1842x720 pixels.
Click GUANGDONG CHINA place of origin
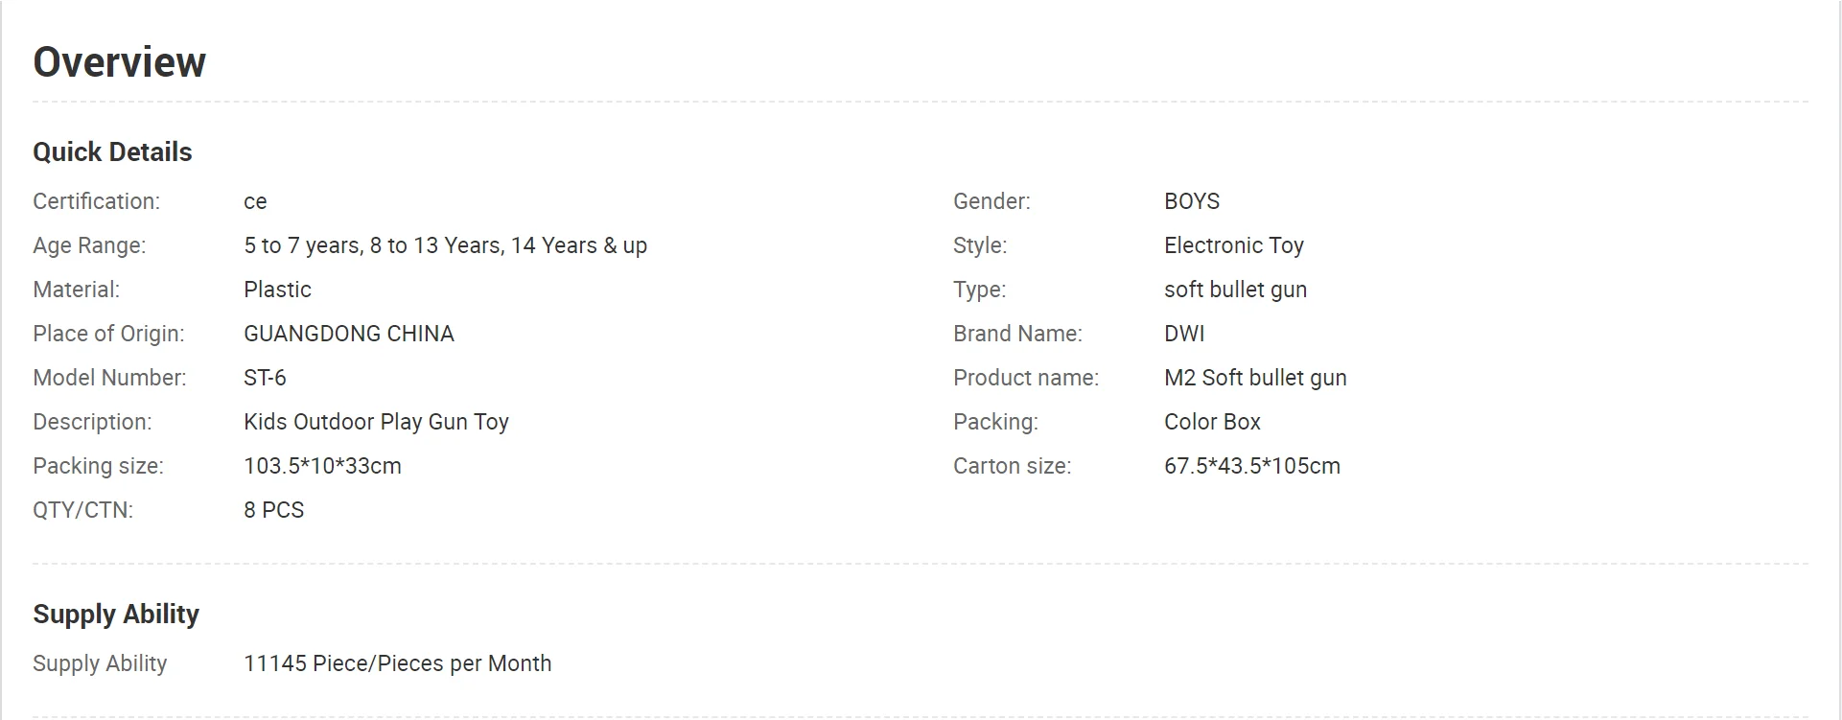(x=349, y=334)
